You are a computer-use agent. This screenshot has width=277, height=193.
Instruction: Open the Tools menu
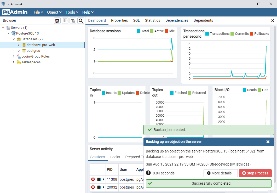tap(72, 12)
